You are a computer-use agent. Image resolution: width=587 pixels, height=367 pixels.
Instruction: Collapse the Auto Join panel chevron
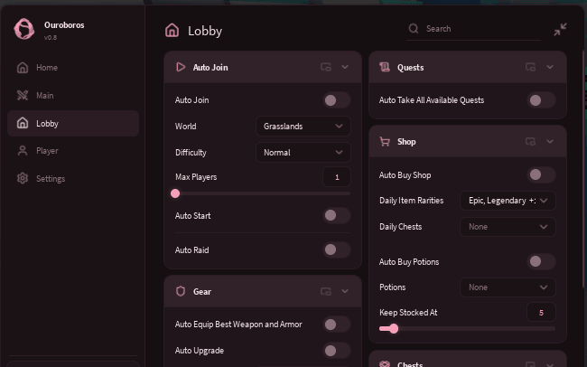[345, 67]
